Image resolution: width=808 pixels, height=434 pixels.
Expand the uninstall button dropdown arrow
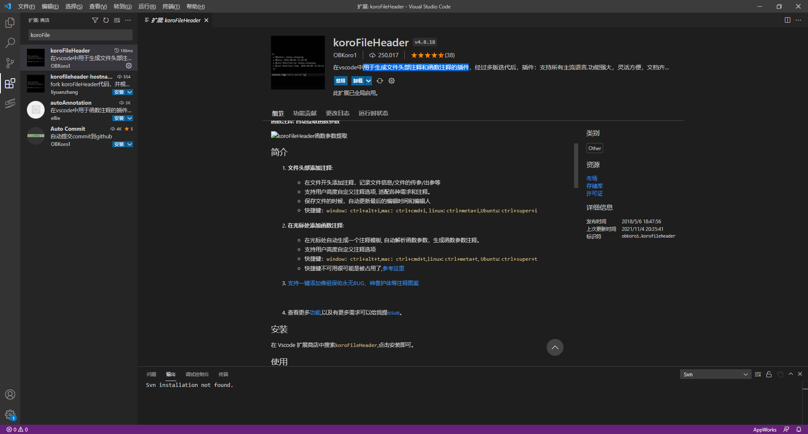(369, 81)
